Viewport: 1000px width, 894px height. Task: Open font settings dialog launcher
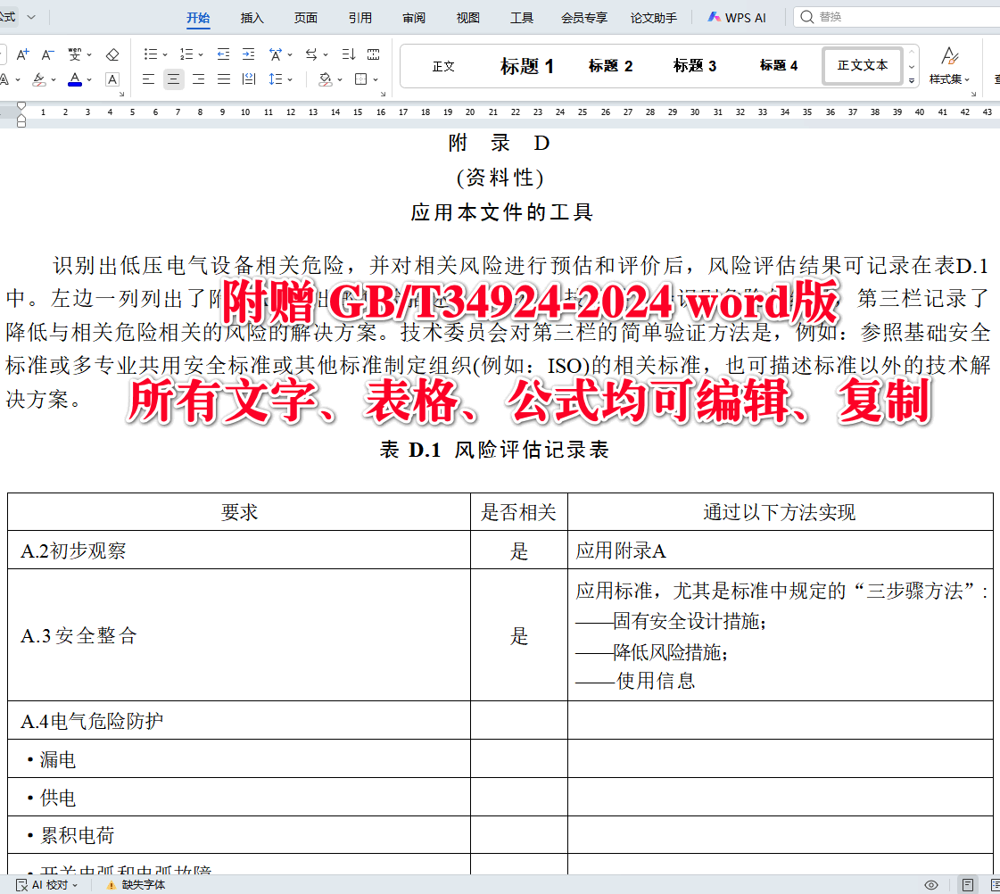(122, 95)
